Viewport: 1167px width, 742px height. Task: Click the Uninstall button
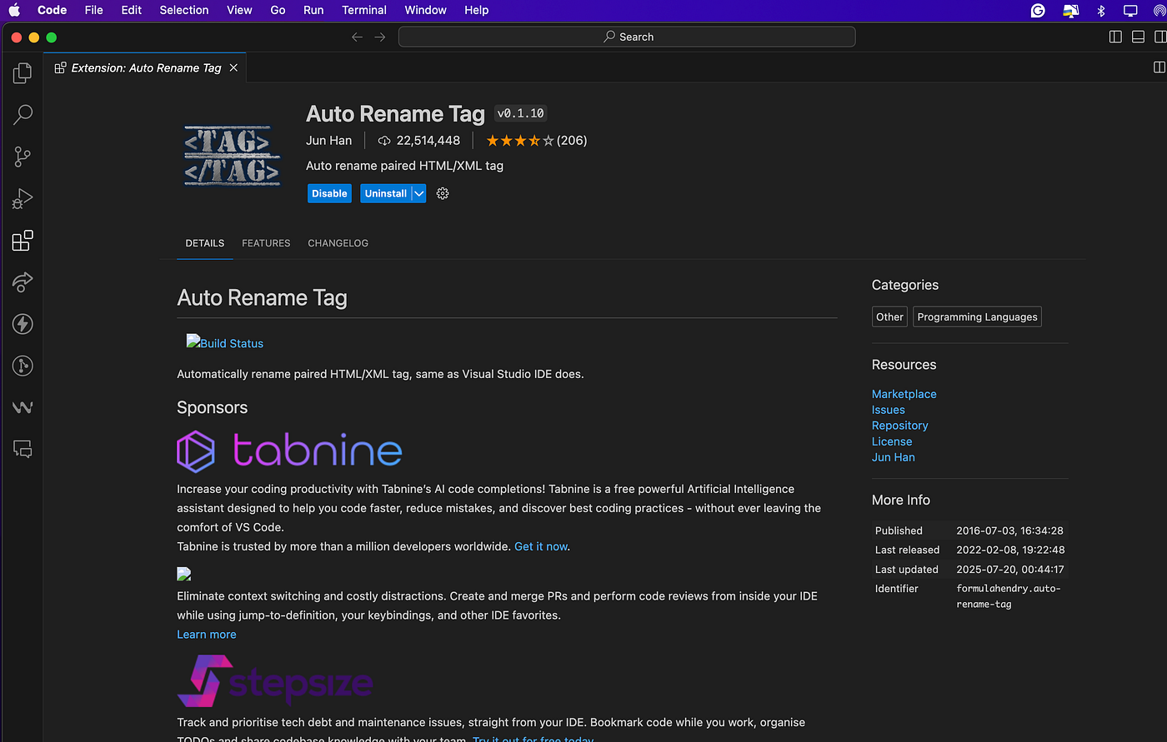pyautogui.click(x=386, y=193)
